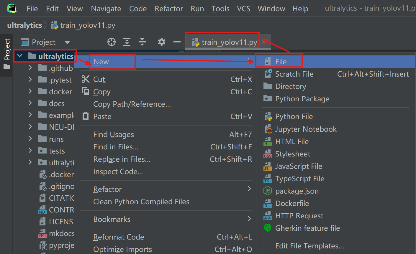Click the Cut scissors icon in context menu
This screenshot has height=254, width=416.
click(x=86, y=79)
